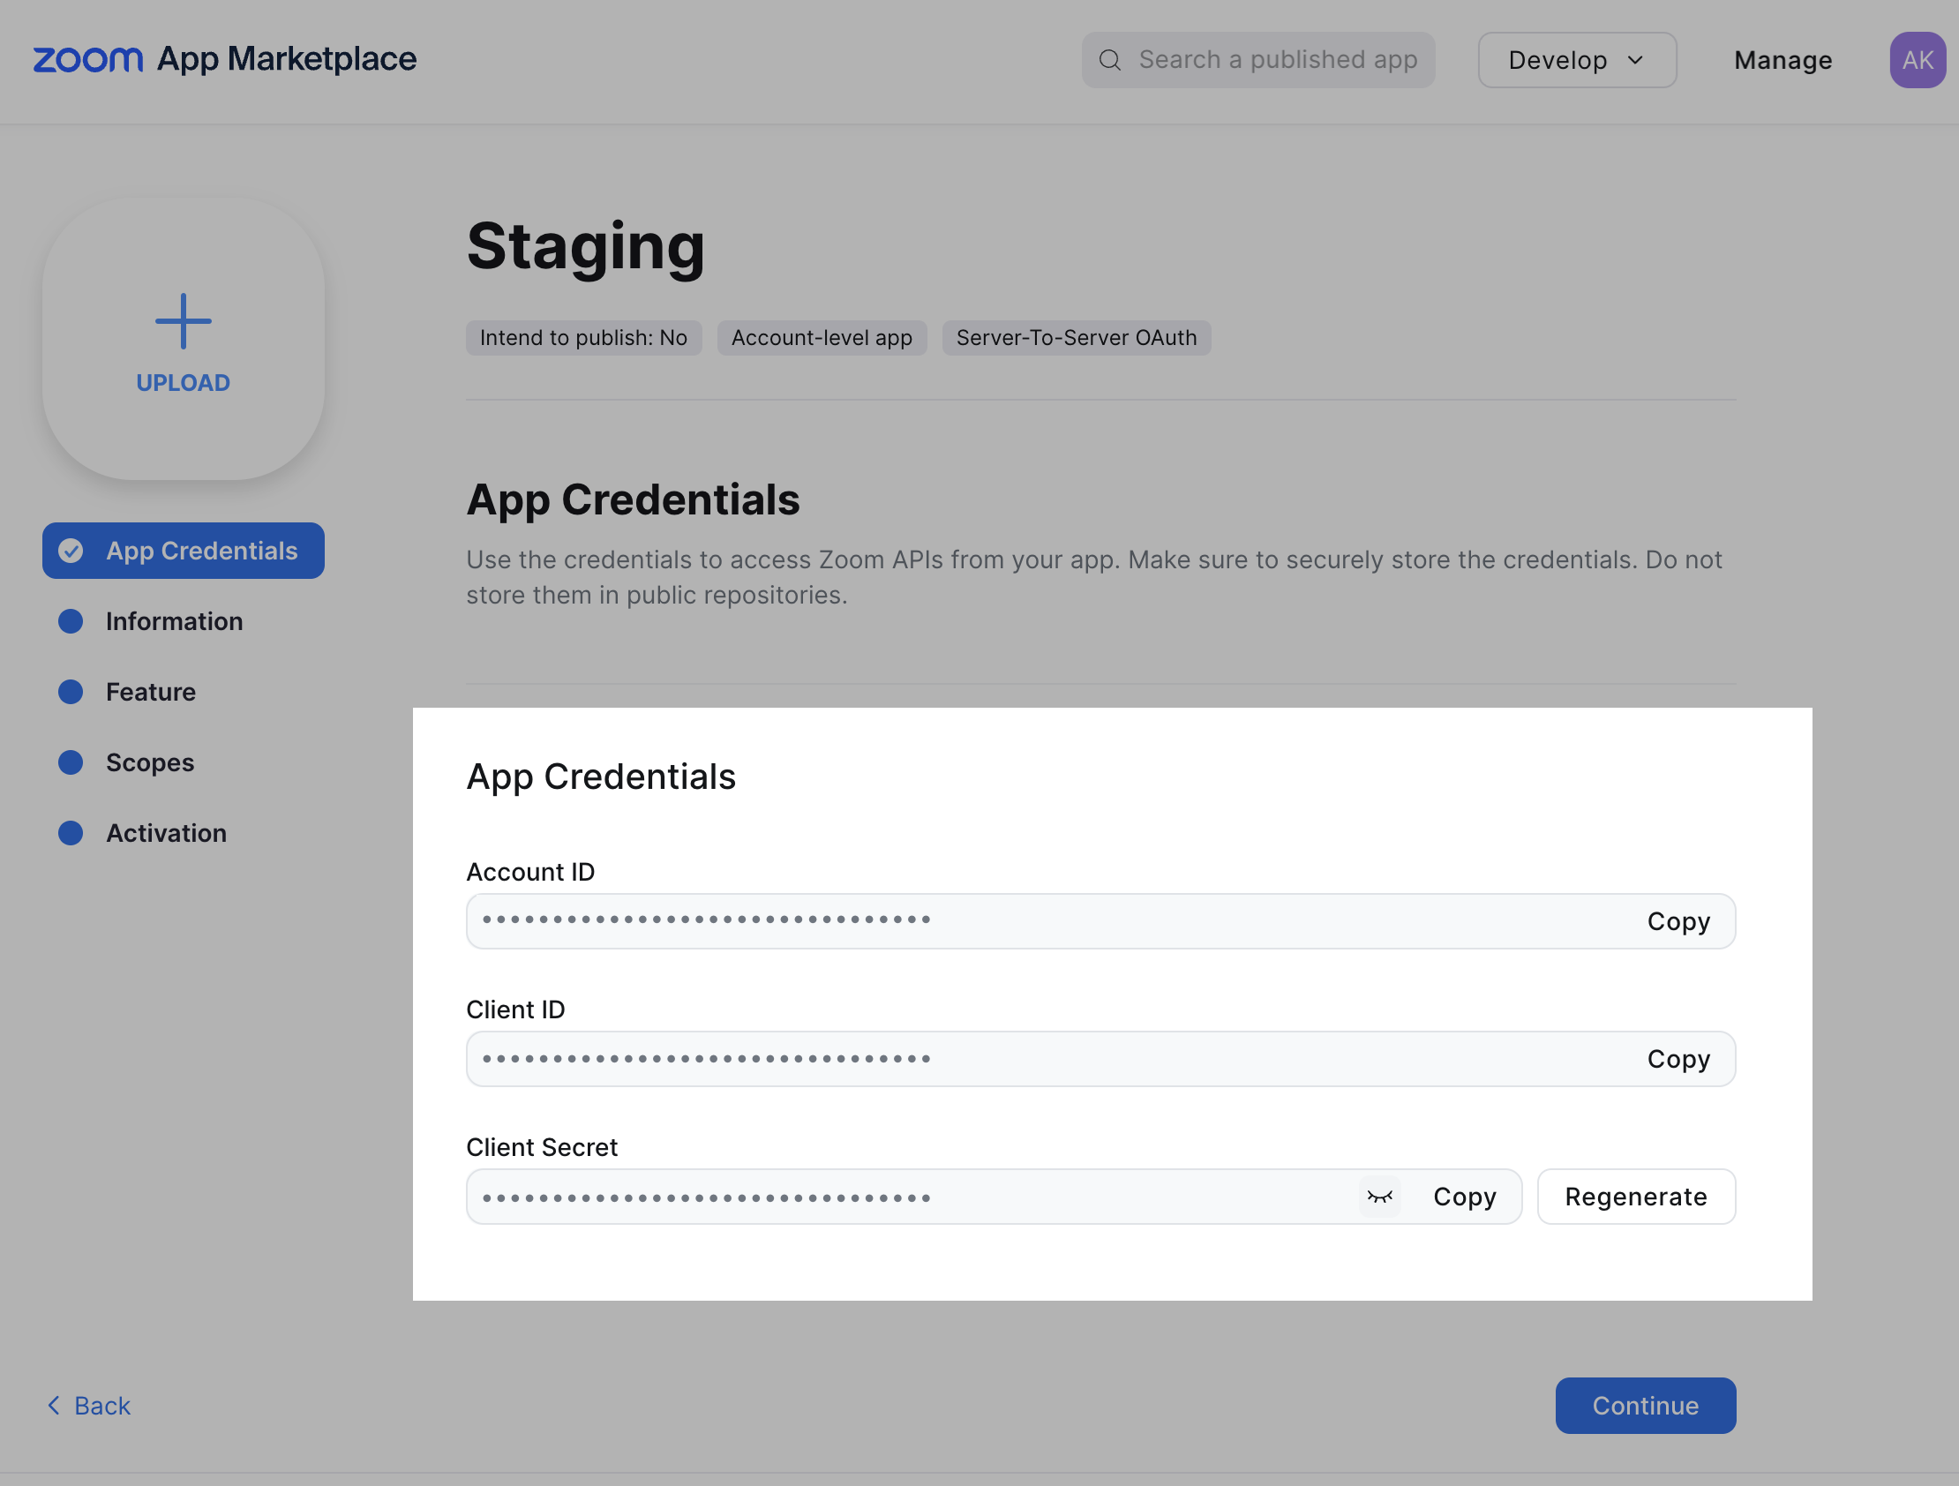Go Back to previous page
The height and width of the screenshot is (1486, 1959).
tap(88, 1406)
